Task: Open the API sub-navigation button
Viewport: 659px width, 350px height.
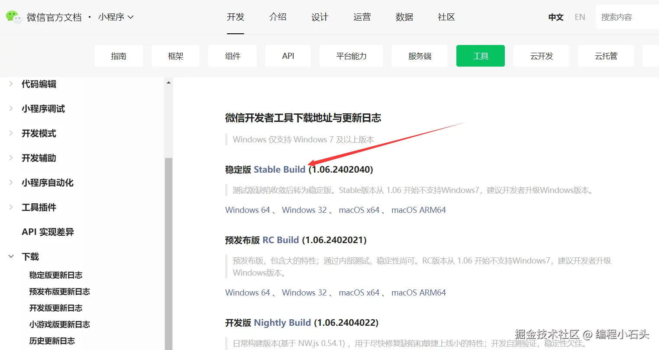Action: [288, 56]
